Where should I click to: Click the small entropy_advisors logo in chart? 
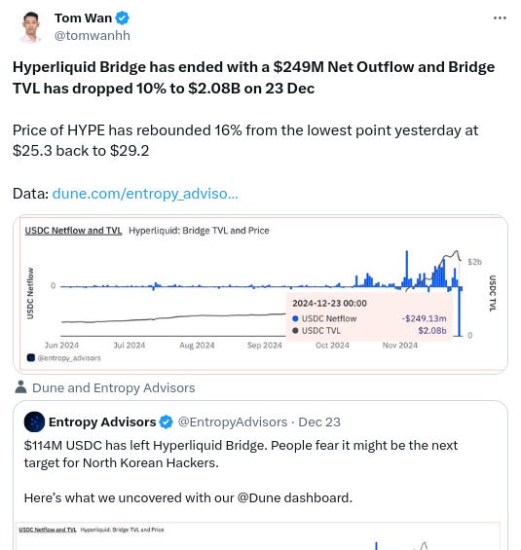31,358
